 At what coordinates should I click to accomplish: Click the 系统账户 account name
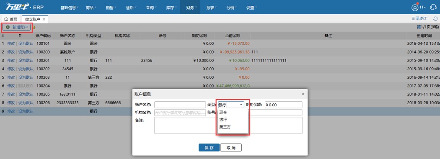point(67,52)
